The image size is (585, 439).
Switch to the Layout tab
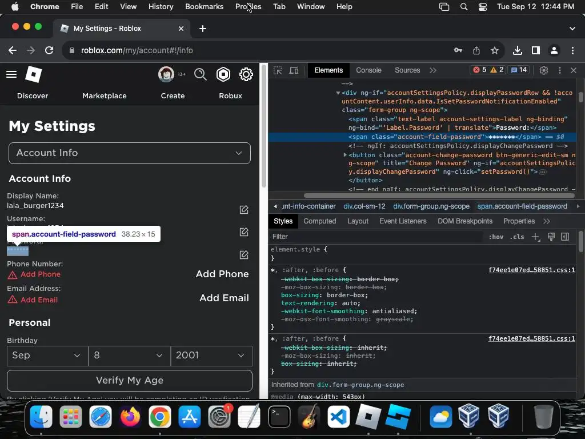click(358, 221)
